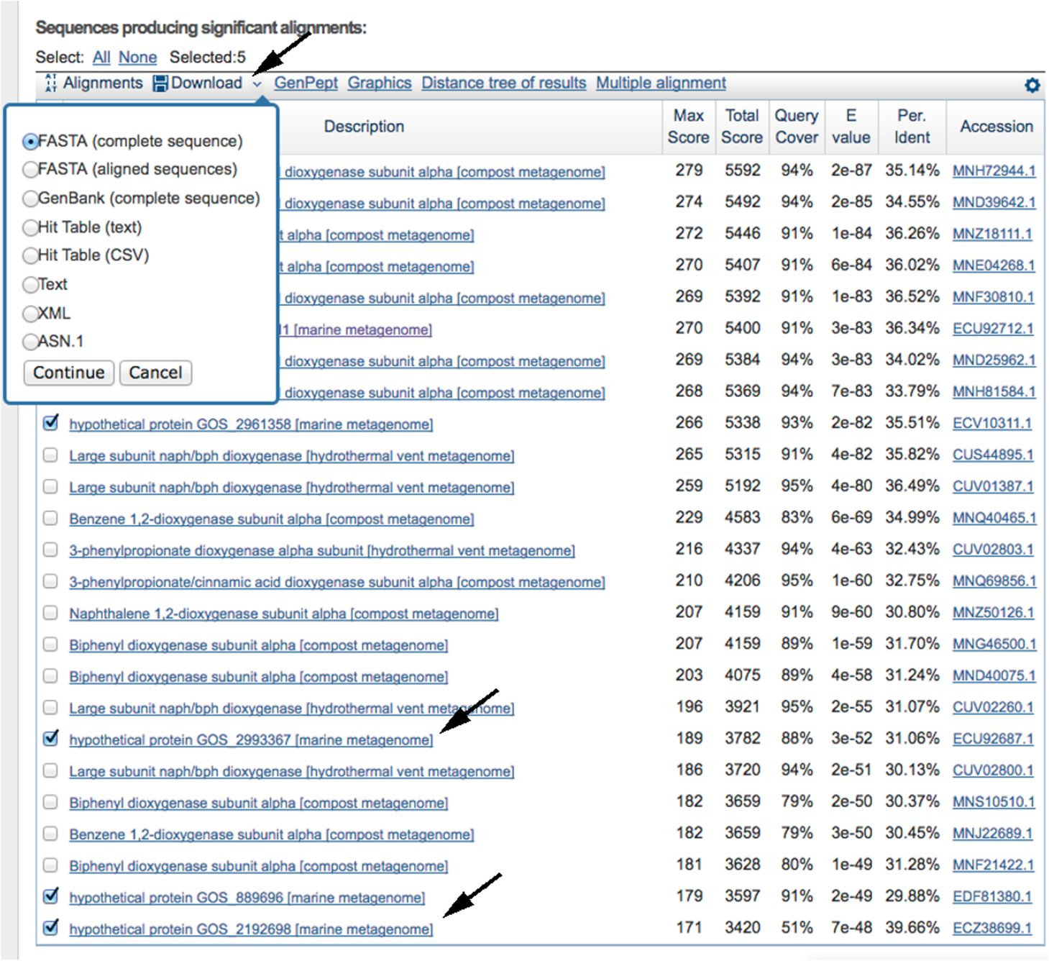1049x961 pixels.
Task: Click the Cancel button
Action: click(x=155, y=373)
